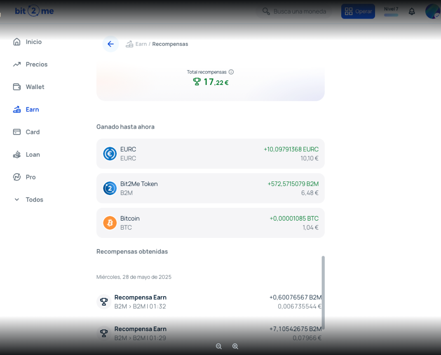Open Loan in the sidebar menu

point(33,155)
